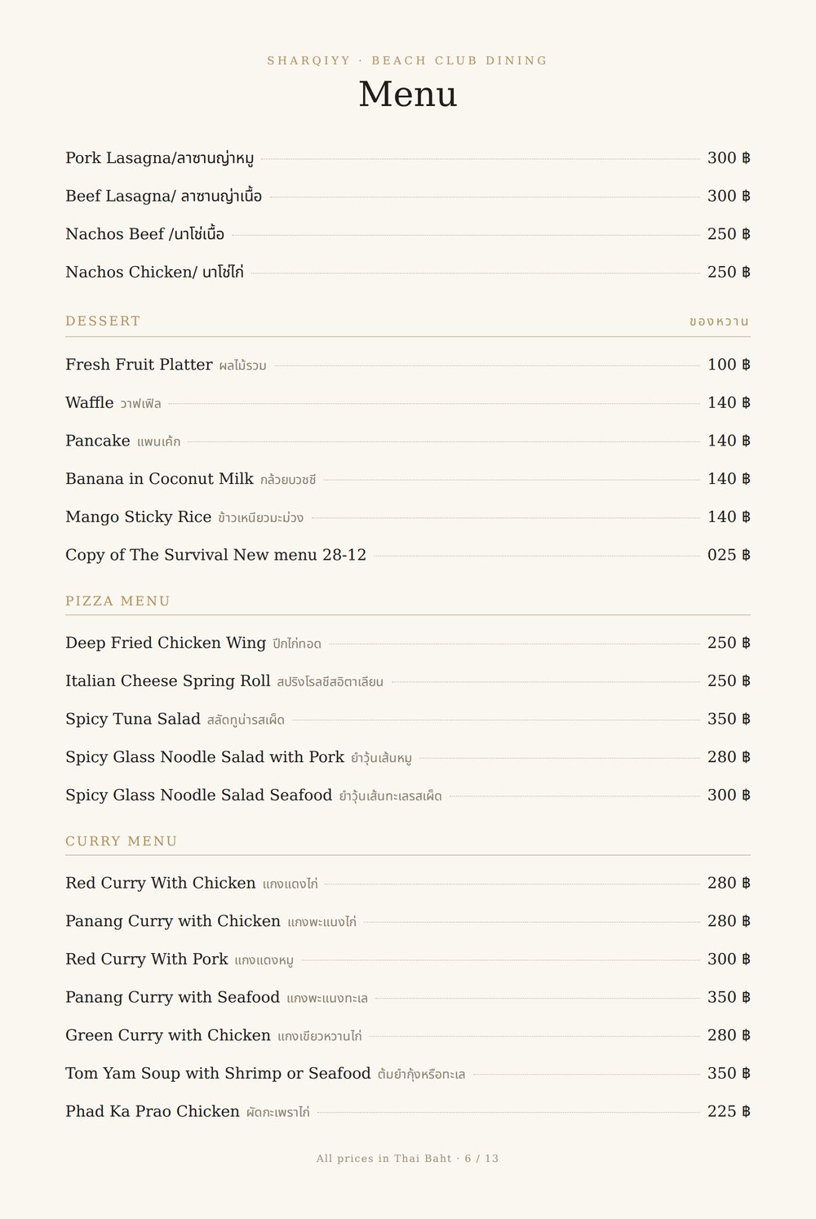
Task: Select the Nachos Chicken 250 ฿ price
Action: point(729,272)
